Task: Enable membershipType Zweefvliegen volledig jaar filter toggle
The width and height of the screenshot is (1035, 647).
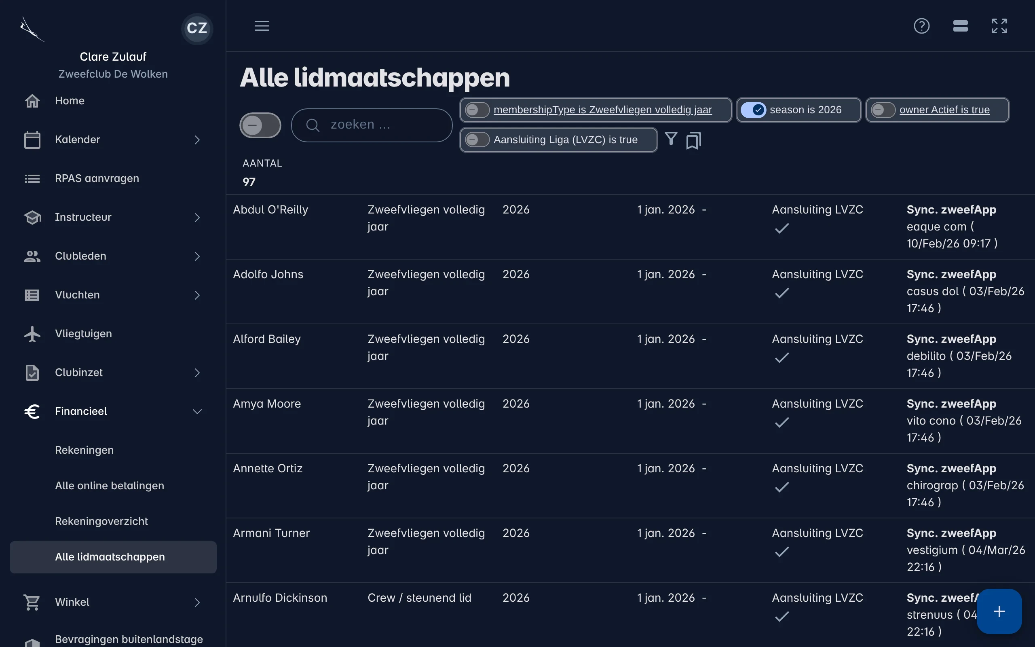Action: (x=477, y=110)
